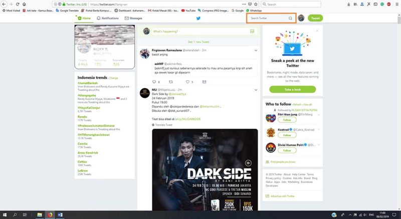Open Firgiawan Ramaulana's profile picture

pos(145,54)
